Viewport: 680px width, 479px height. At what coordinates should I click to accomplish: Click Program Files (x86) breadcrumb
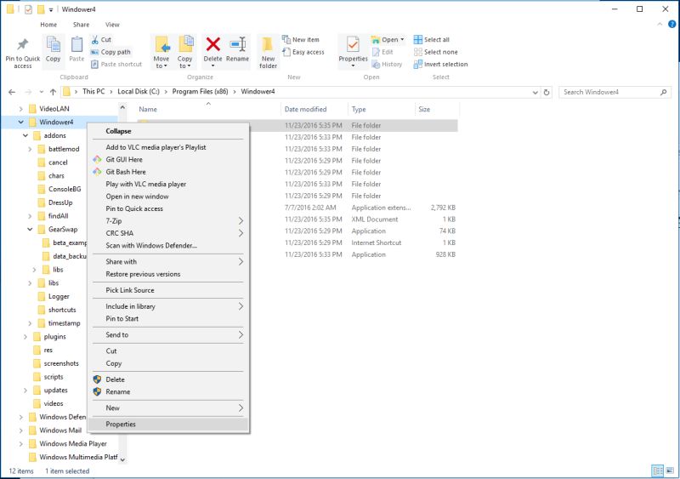200,92
